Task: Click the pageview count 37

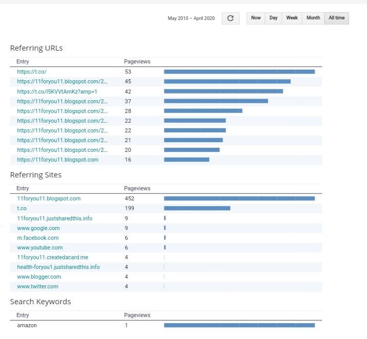Action: tap(128, 102)
